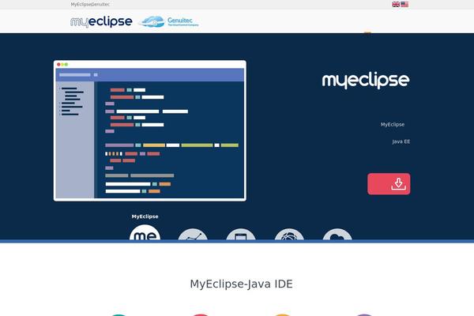Click the 'MyEclipse' label above product icons
Image resolution: width=474 pixels, height=316 pixels.
coord(145,216)
